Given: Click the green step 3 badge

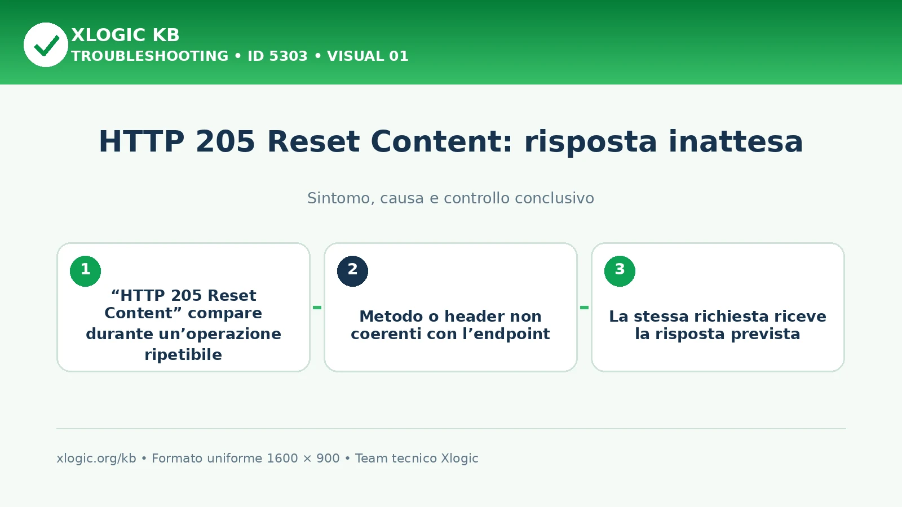Looking at the screenshot, I should [x=620, y=271].
